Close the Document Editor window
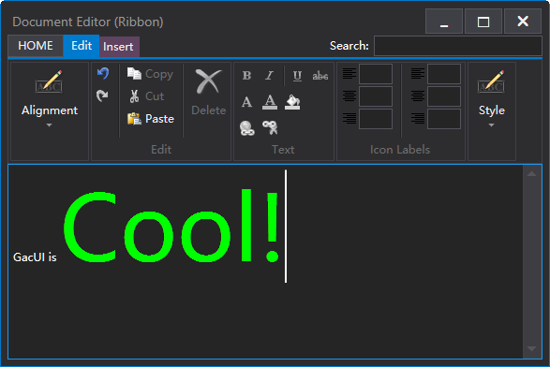 click(523, 22)
